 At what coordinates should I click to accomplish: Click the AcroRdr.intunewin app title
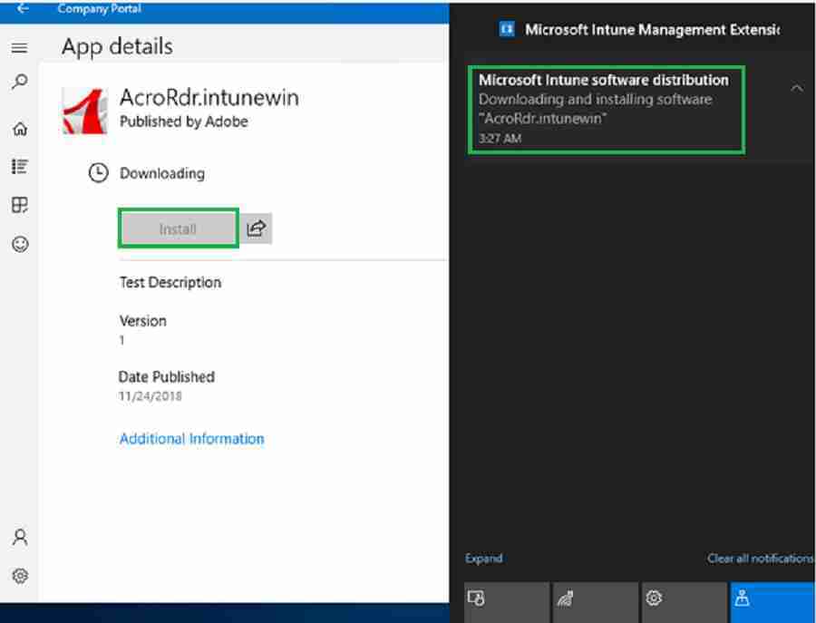click(x=209, y=97)
